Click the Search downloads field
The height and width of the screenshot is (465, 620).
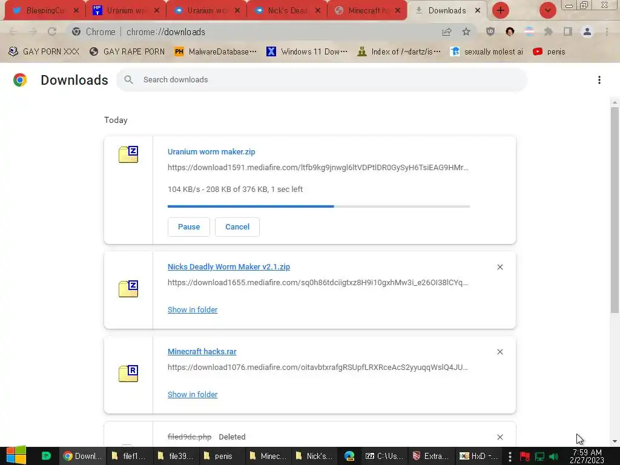coord(322,80)
